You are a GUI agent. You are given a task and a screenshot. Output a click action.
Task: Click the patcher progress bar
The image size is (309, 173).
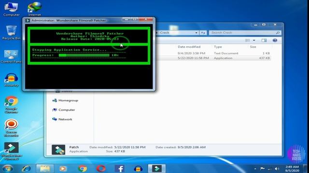coord(84,55)
